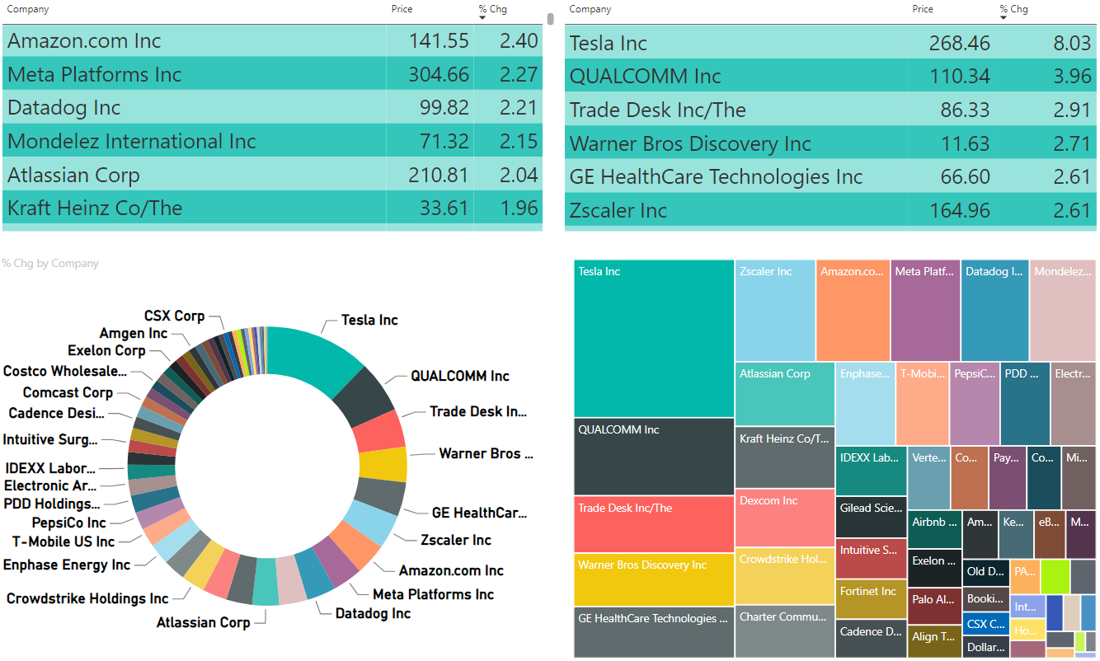1100x661 pixels.
Task: Click Tesla % change value 8.03
Action: (1072, 43)
